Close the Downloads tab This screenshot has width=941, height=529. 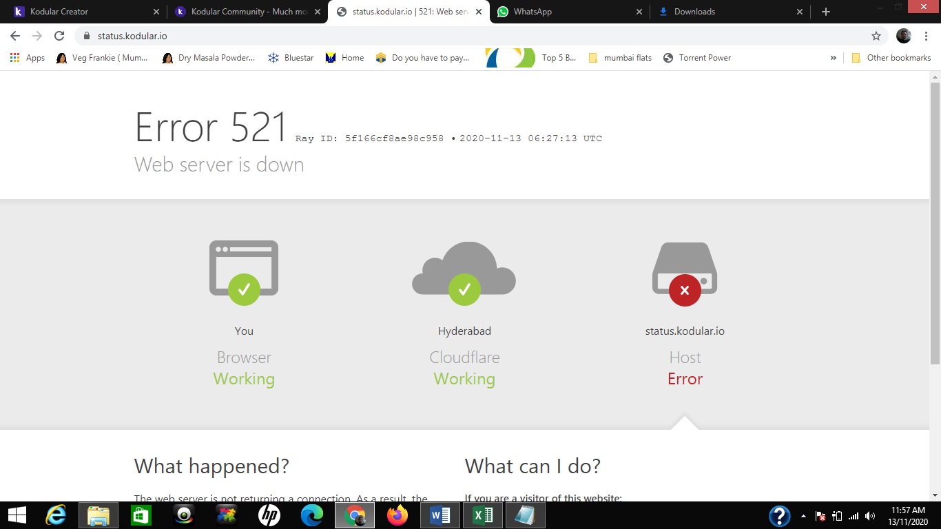(800, 12)
